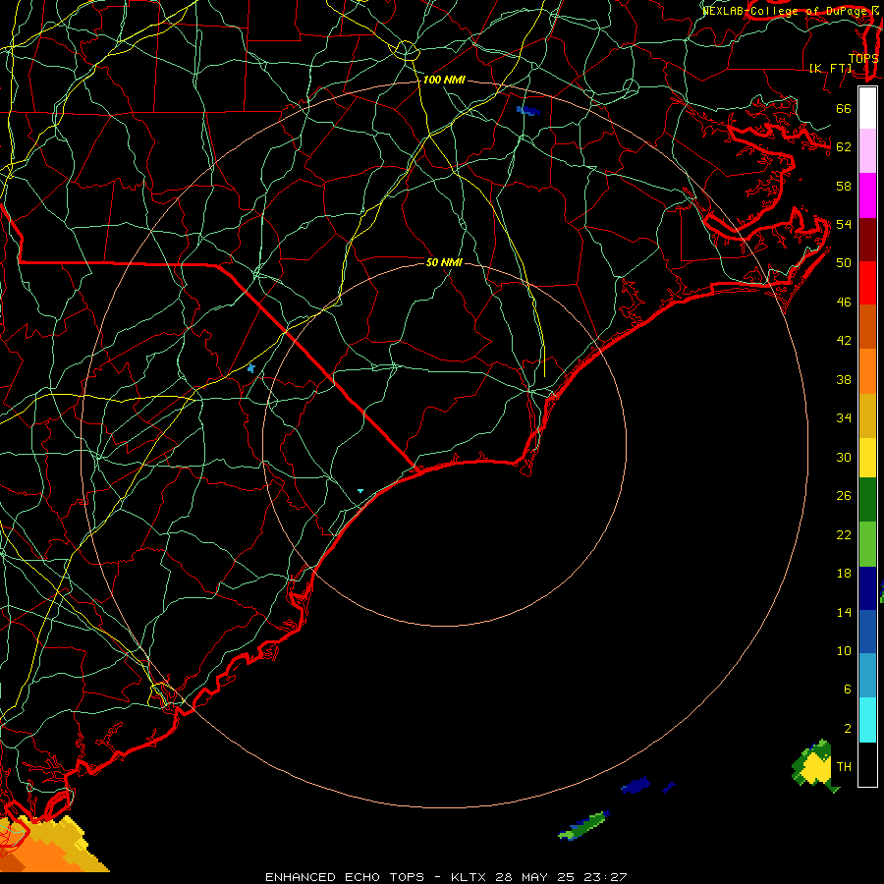
Task: Click the '58' legend value
Action: 844,186
